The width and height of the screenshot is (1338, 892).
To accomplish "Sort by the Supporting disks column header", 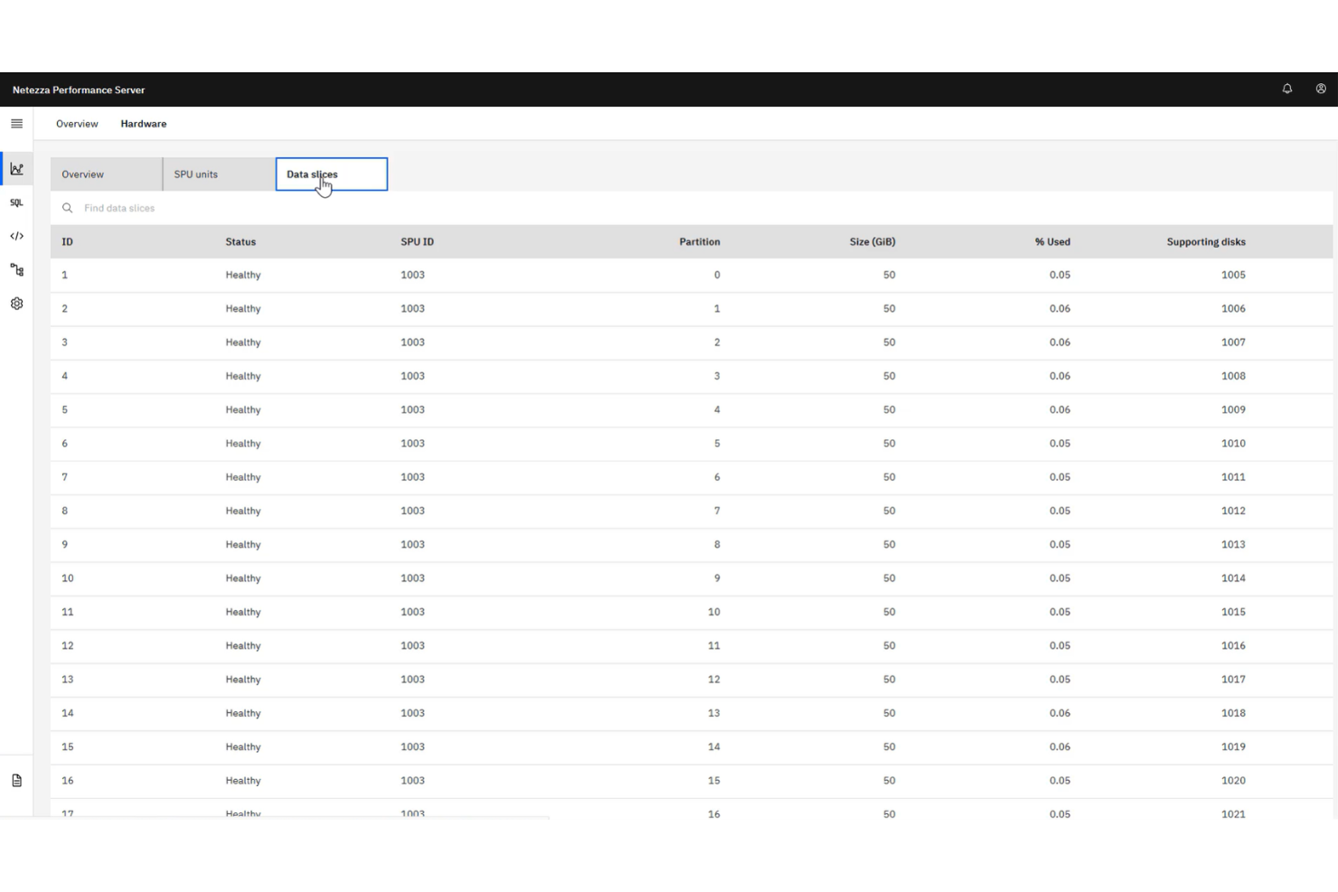I will (1205, 241).
